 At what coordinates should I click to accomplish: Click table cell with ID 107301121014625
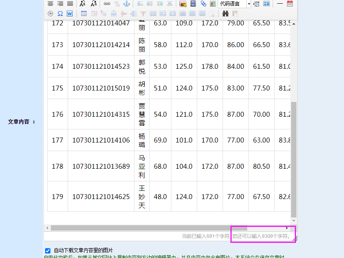click(x=101, y=197)
